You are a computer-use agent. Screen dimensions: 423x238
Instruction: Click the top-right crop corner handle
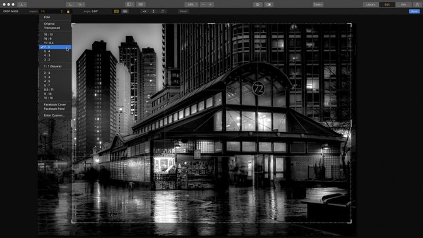coord(350,25)
